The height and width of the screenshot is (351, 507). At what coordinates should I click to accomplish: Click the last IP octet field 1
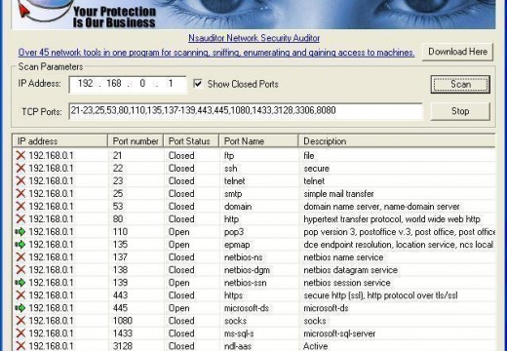171,84
